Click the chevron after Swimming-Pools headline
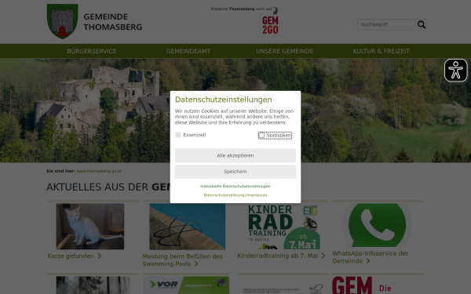 pos(196,263)
